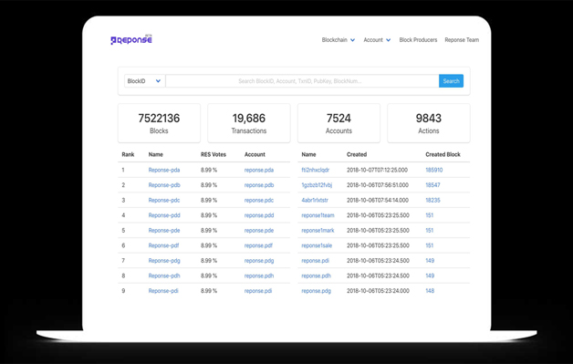View created block 185910
Image resolution: width=573 pixels, height=364 pixels.
coord(433,170)
